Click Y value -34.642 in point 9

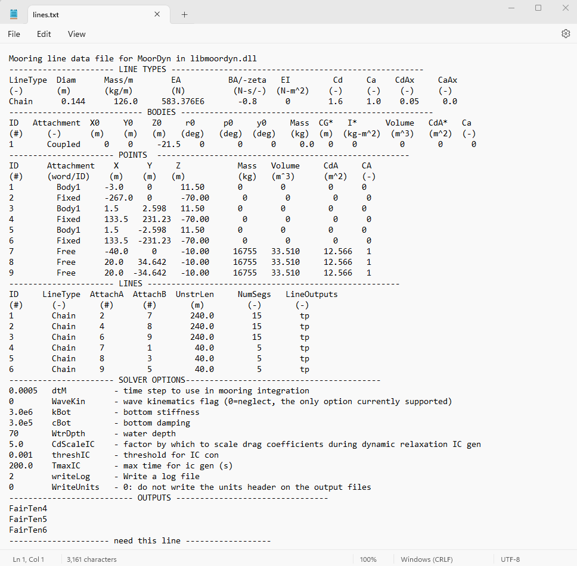[x=150, y=273]
